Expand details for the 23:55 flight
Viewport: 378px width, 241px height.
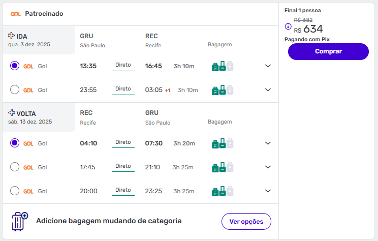(x=268, y=90)
